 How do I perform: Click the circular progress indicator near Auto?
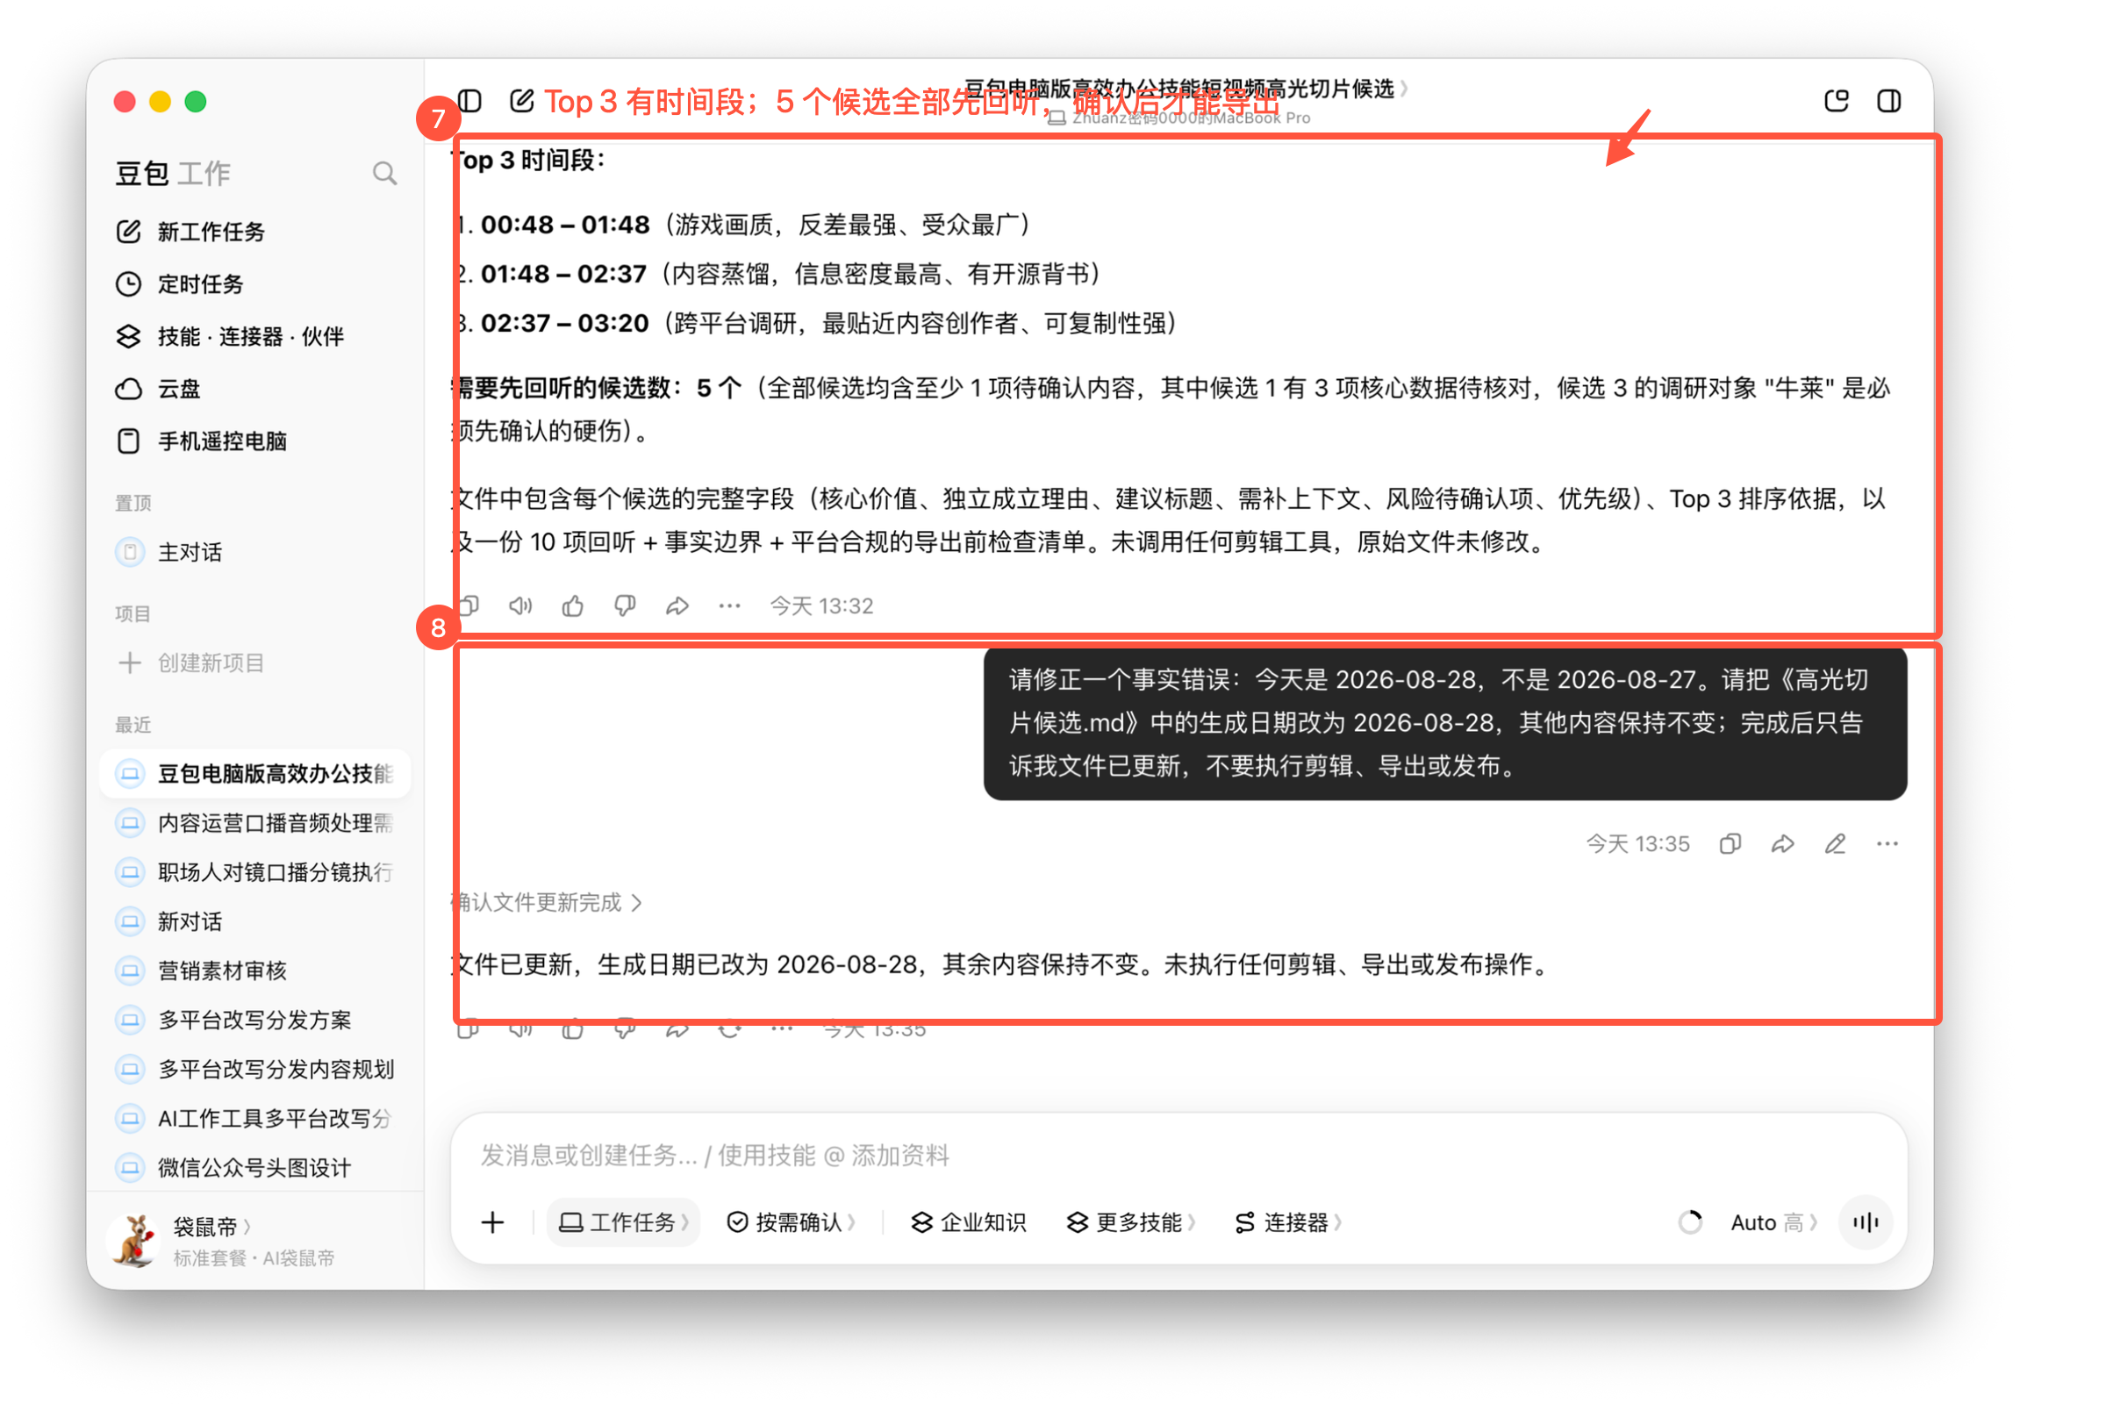(x=1691, y=1223)
